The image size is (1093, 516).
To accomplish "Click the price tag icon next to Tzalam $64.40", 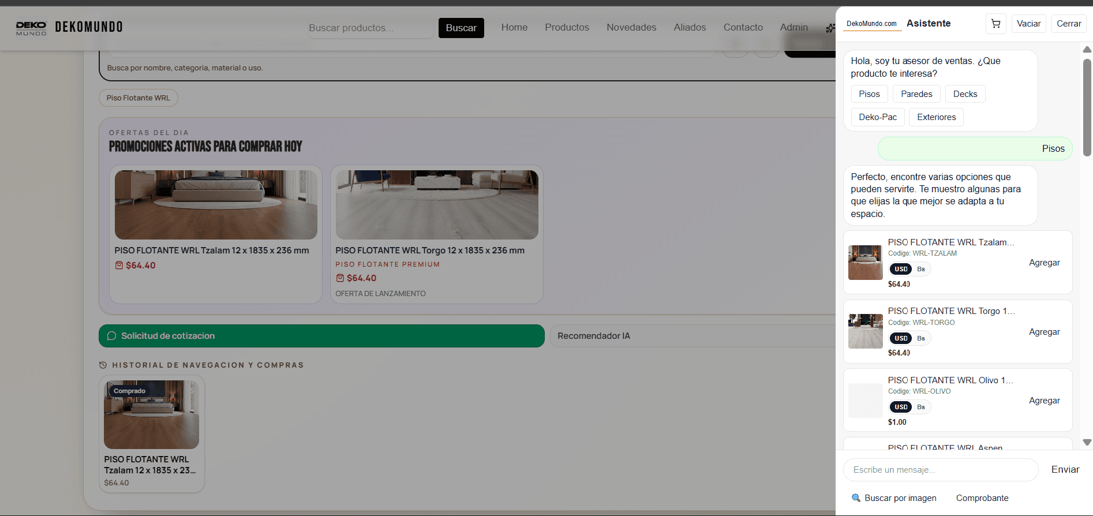I will (x=119, y=266).
